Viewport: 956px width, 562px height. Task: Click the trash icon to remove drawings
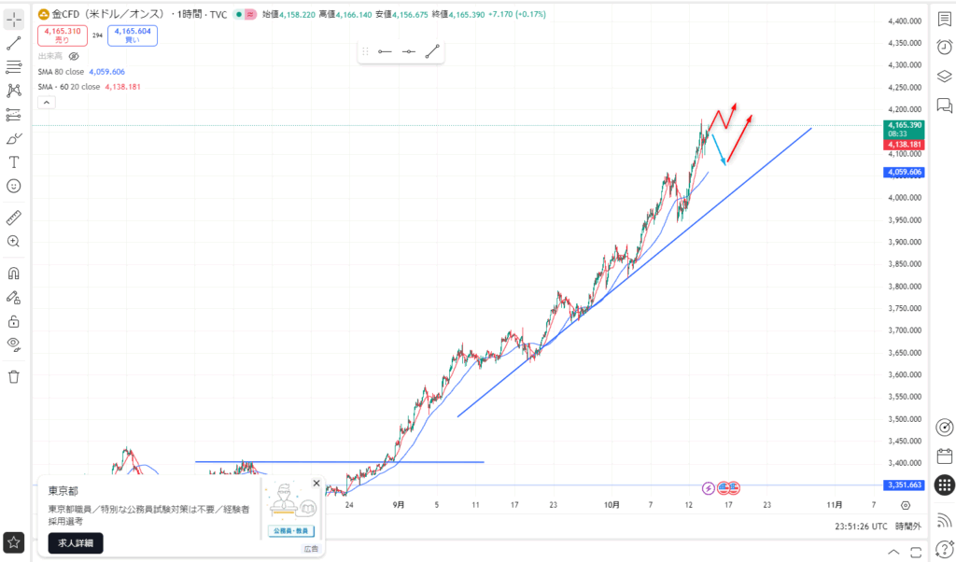point(14,376)
